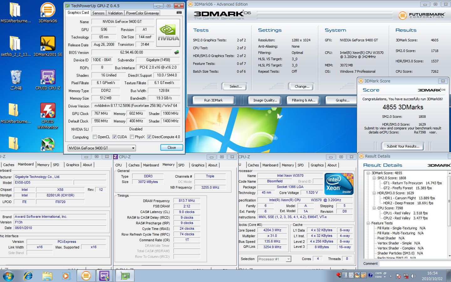The height and width of the screenshot is (282, 451).
Task: Click the Close button in GPU-Z
Action: 172,148
